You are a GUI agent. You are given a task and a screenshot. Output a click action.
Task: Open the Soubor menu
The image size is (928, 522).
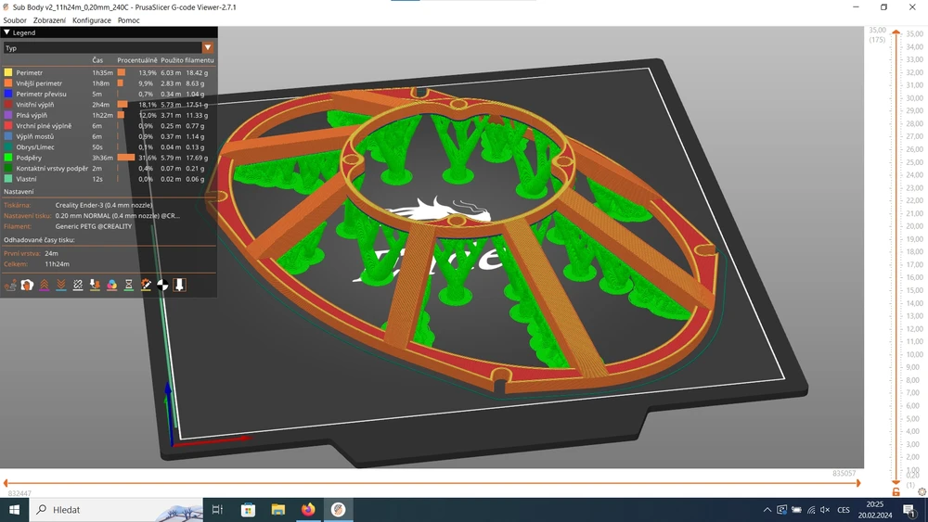pos(15,20)
